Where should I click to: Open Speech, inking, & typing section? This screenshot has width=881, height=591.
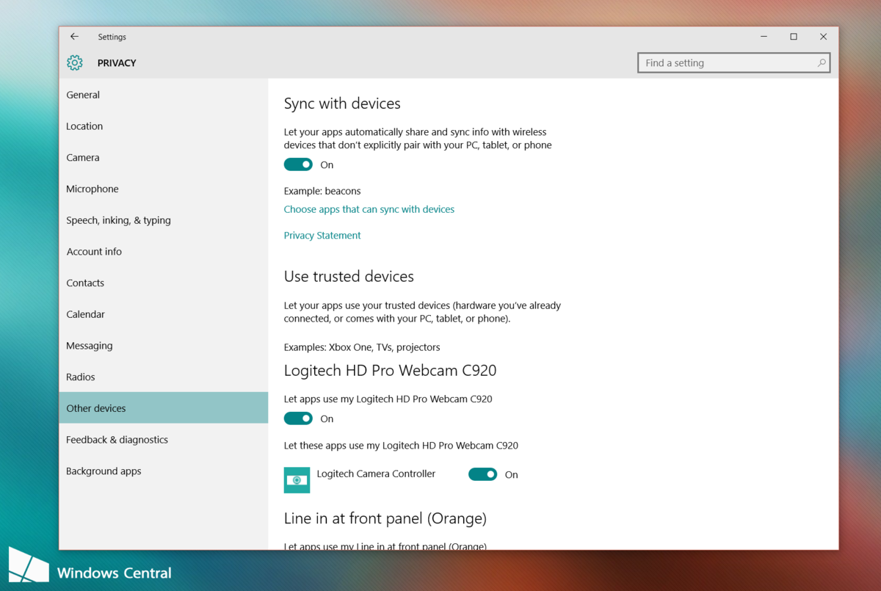pos(164,220)
